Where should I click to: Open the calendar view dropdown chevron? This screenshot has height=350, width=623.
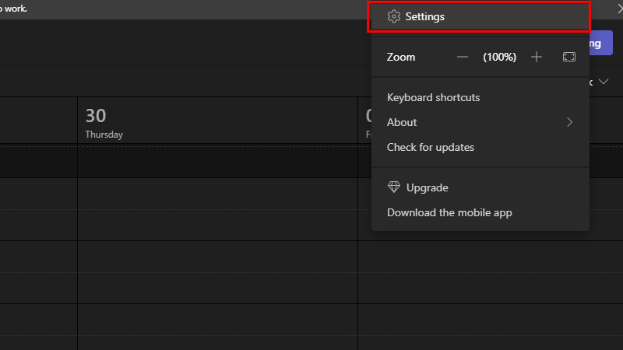pos(604,82)
